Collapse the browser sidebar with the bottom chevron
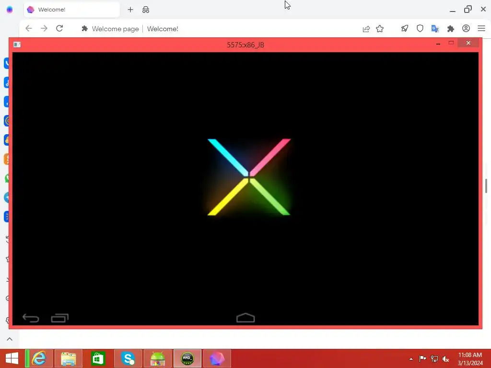 pos(10,339)
